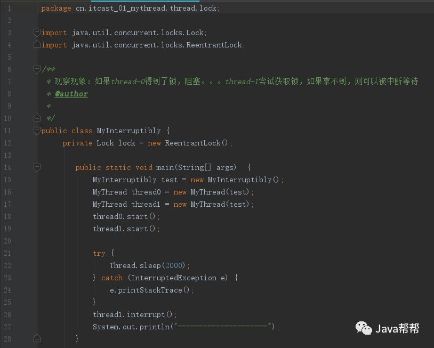Click the import fold end marker at line 4
The image size is (434, 348).
point(37,45)
